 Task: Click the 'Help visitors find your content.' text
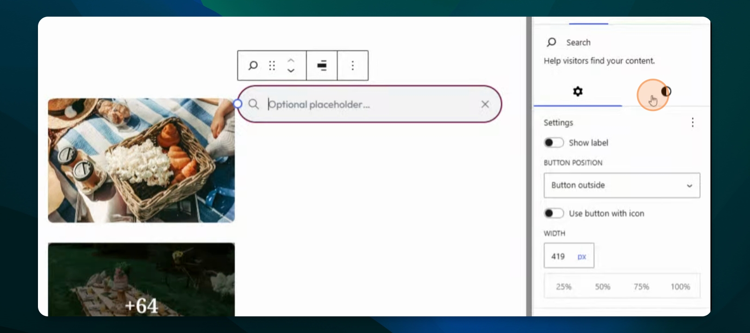tap(599, 61)
